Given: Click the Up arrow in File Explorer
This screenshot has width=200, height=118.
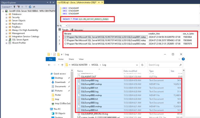Looking at the screenshot, I should [x=62, y=65].
